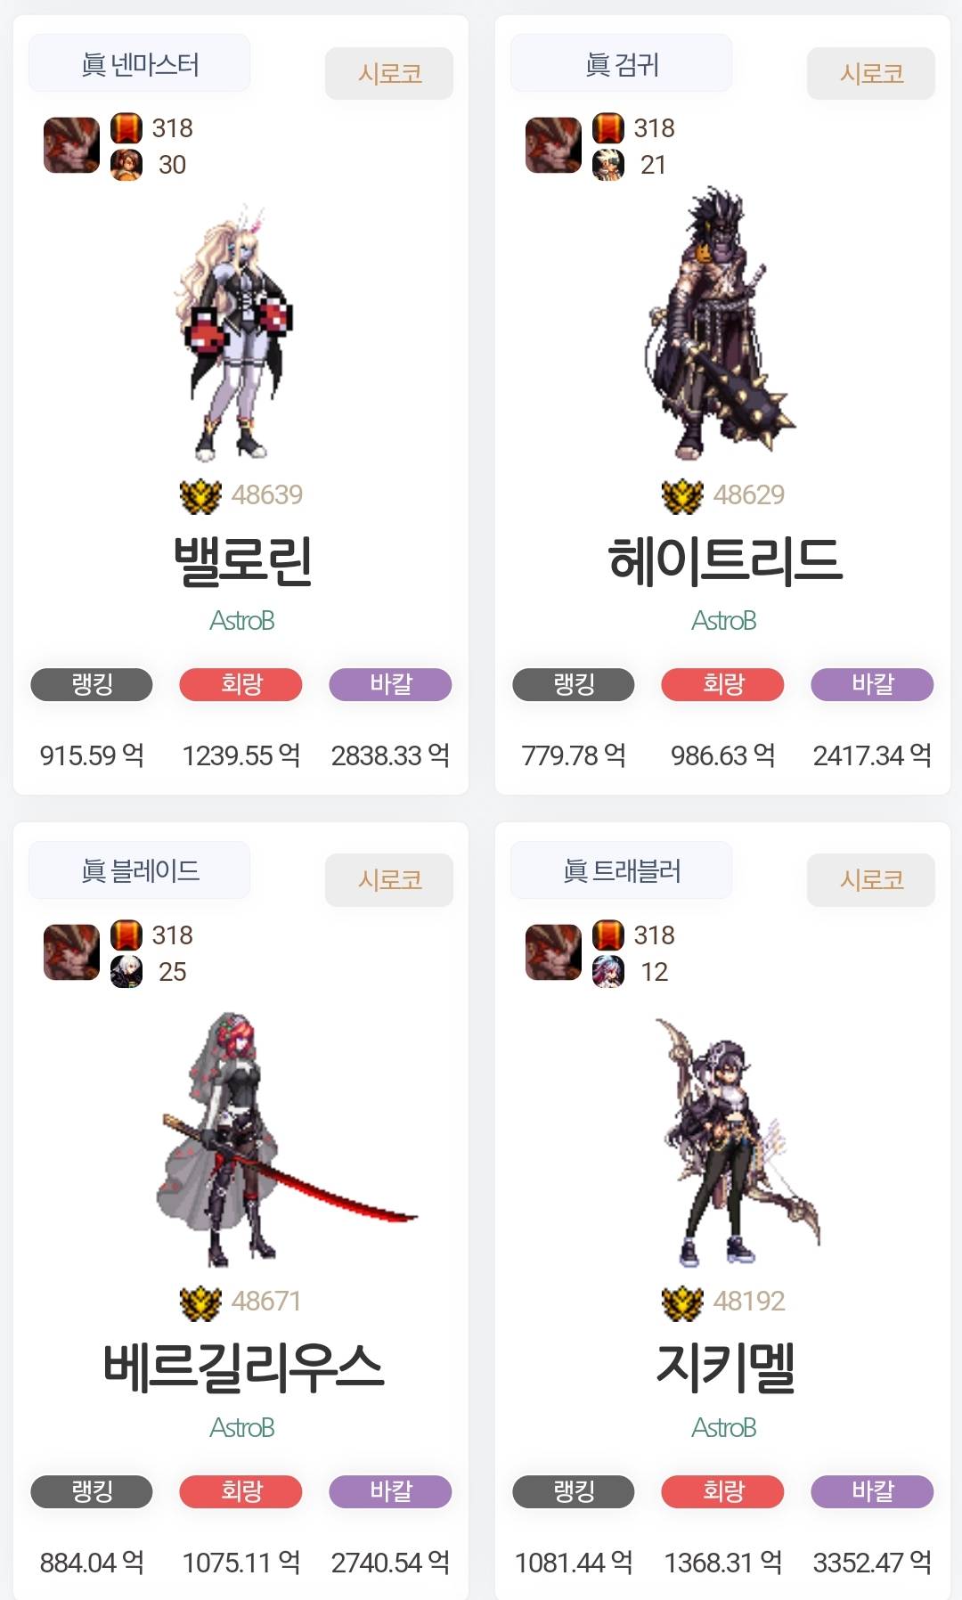
Task: Click the red 318 item icon on 헤이트리드 card
Action: coord(608,128)
